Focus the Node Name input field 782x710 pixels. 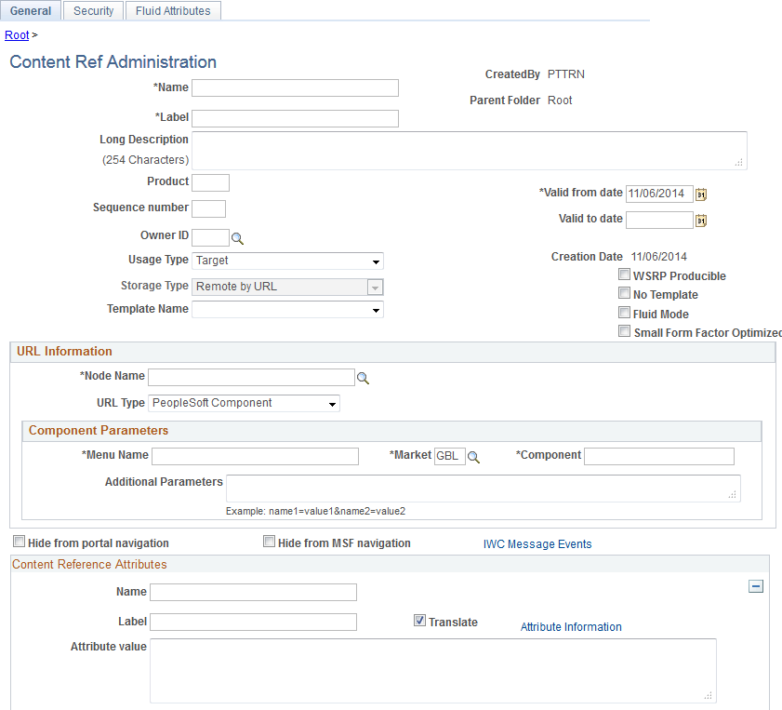251,377
